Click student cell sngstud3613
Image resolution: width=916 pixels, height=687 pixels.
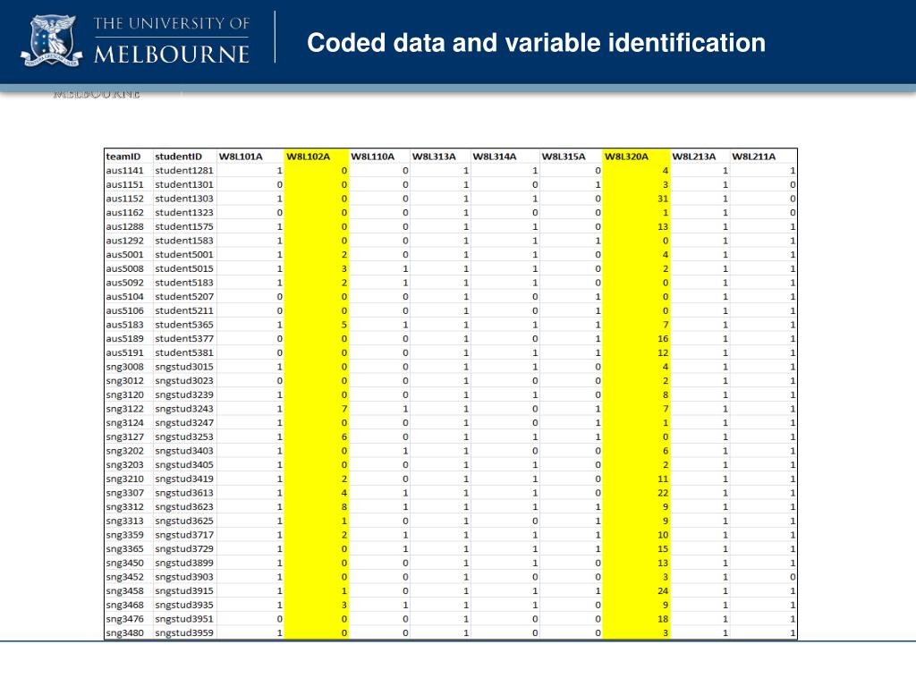click(x=184, y=493)
